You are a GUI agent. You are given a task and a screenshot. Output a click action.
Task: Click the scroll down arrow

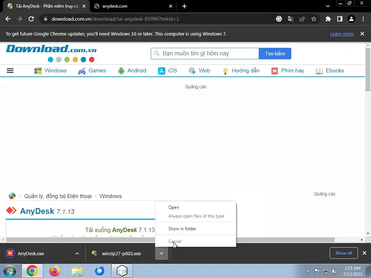[x=368, y=233]
